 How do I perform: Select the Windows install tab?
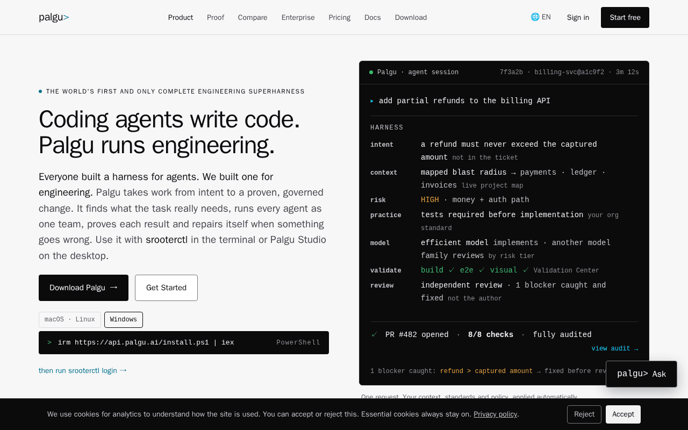[x=124, y=319]
